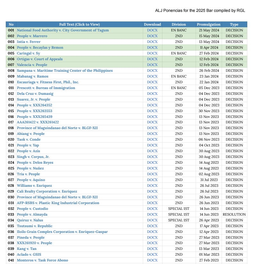Open Iloilo Grain Complex Corporation v. Enriquez-Gaspar
This screenshot has width=254, height=264.
point(62,232)
